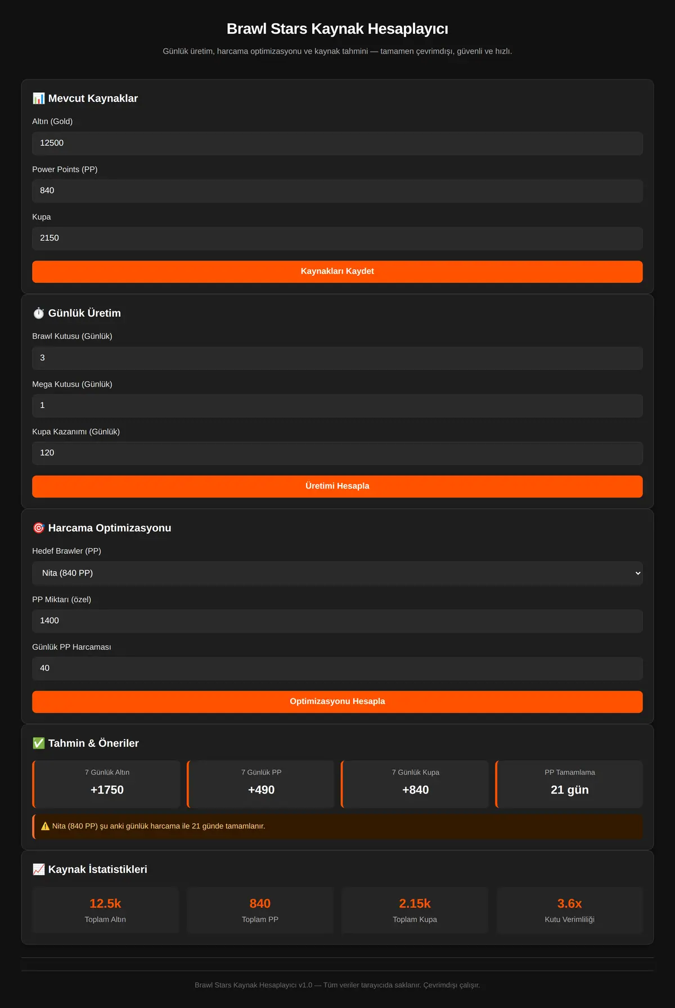This screenshot has width=675, height=1008.
Task: Click the Kaynakları Kaydet button
Action: click(x=337, y=271)
